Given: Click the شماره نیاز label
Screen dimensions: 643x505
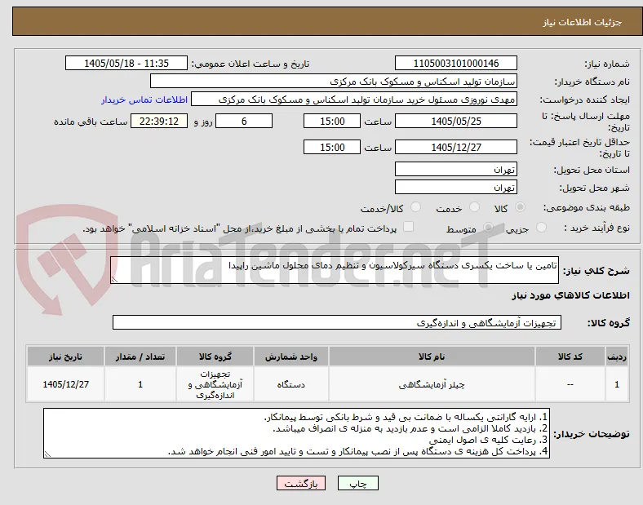Looking at the screenshot, I should [x=607, y=64].
